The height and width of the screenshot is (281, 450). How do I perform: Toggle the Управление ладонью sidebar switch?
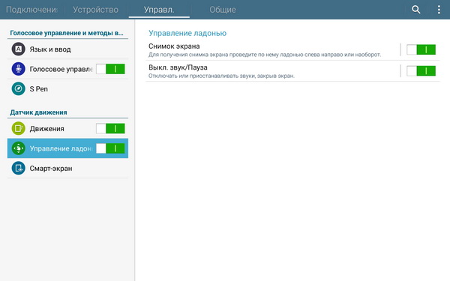[x=110, y=148]
